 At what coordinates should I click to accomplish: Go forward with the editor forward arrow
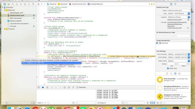tap(45, 4)
